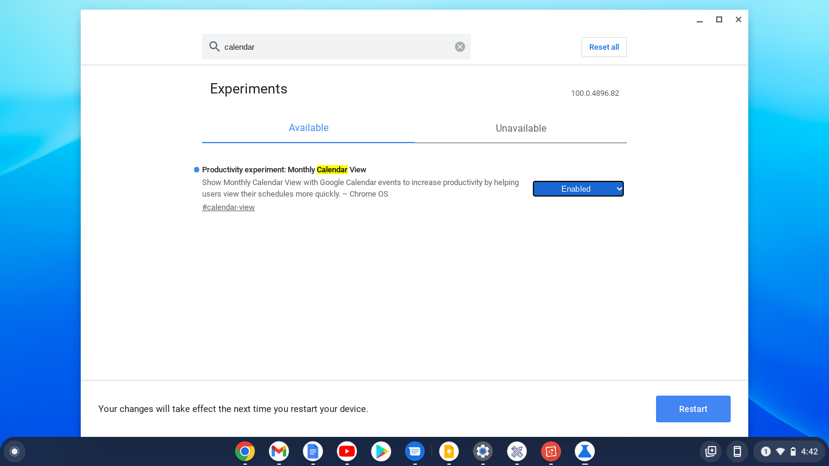Check battery icon in status tray
This screenshot has width=829, height=466.
[793, 451]
